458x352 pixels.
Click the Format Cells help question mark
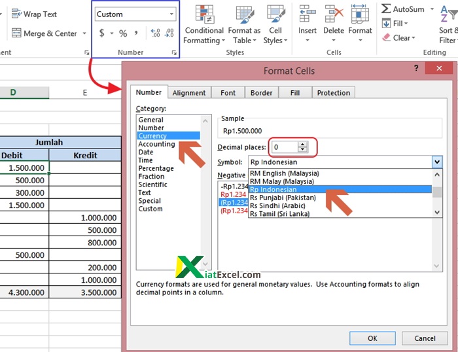pyautogui.click(x=416, y=68)
